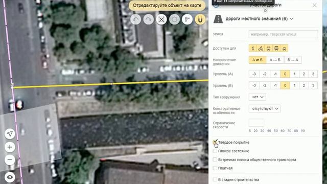The width and height of the screenshot is (327, 184).
Task: Click the midpoint vertex of the yellow road
Action: point(111,84)
